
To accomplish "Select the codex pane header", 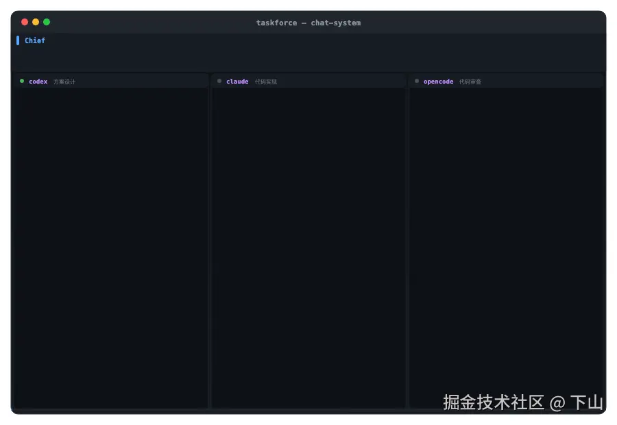I will click(x=111, y=81).
